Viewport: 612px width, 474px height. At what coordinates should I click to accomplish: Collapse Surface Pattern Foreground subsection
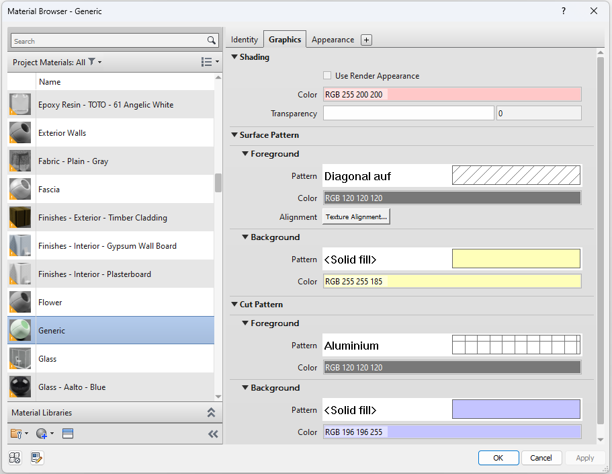point(245,153)
